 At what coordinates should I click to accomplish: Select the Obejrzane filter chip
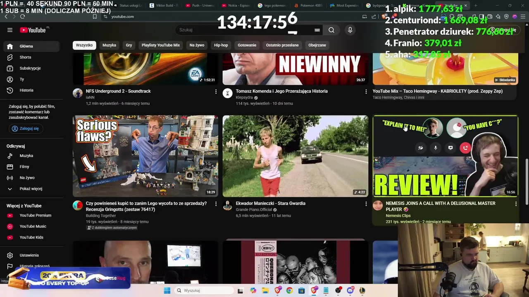(317, 45)
